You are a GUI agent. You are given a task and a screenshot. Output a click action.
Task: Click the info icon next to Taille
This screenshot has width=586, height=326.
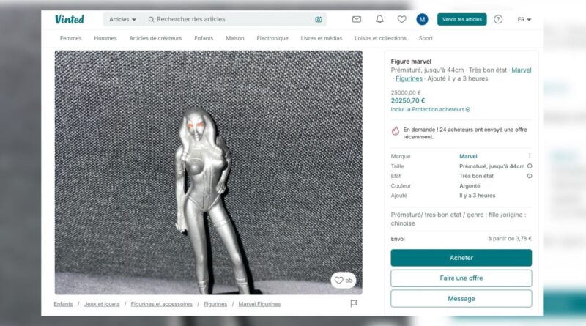(530, 166)
